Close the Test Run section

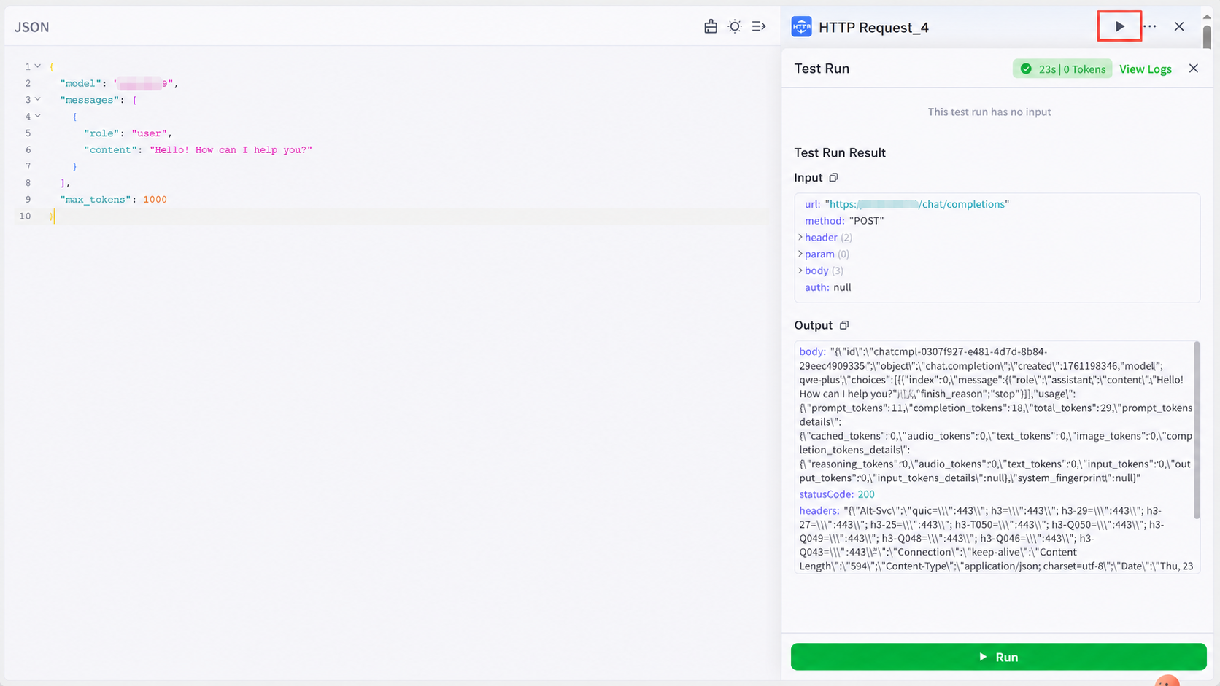point(1194,69)
